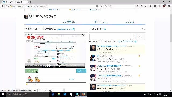Refresh comments with the blue reload icon
Viewport: 172px width, 97px height.
[105, 29]
